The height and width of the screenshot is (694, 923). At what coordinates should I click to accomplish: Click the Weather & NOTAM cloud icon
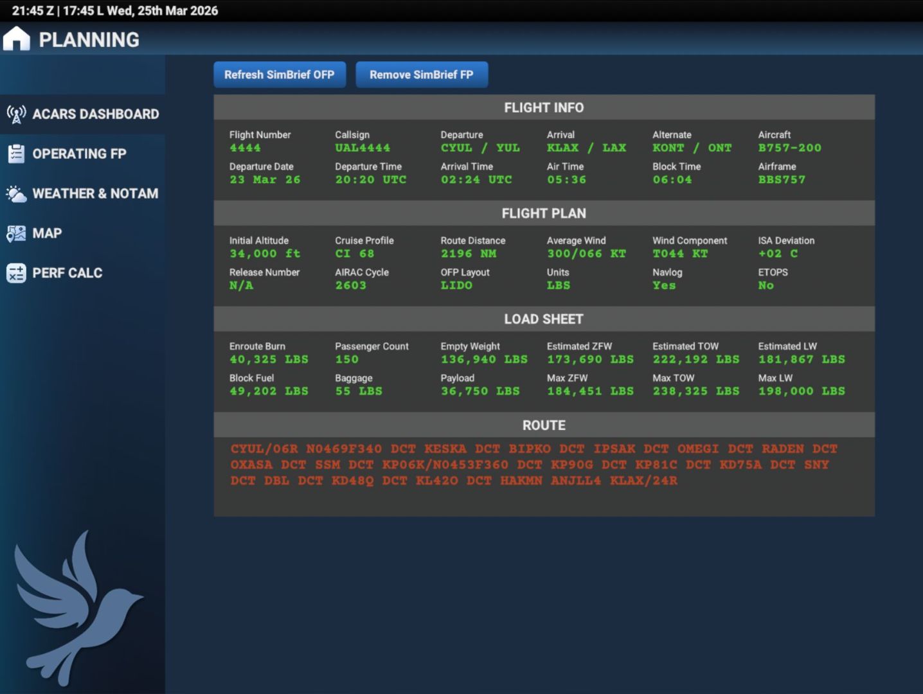tap(16, 194)
